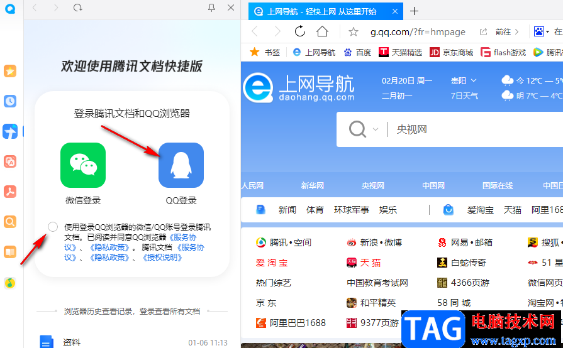
Task: Open the orange reading book sidebar icon
Action: tap(10, 252)
